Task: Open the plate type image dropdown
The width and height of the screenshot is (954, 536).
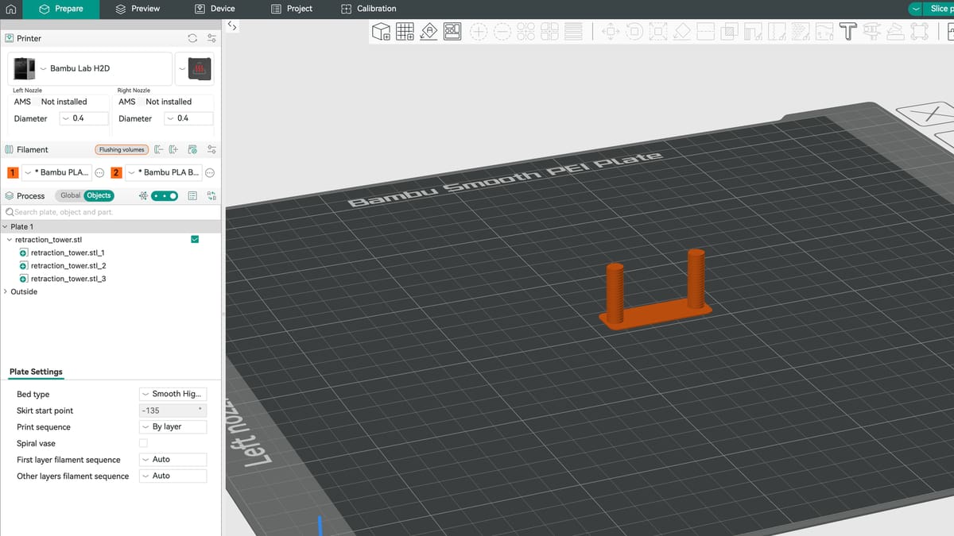Action: click(x=194, y=69)
